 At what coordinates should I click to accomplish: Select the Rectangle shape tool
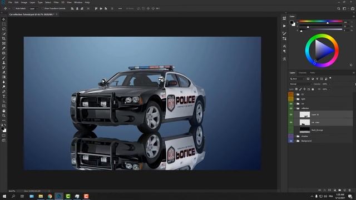click(4, 106)
